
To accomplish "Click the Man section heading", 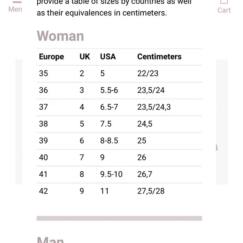I will (50, 240).
